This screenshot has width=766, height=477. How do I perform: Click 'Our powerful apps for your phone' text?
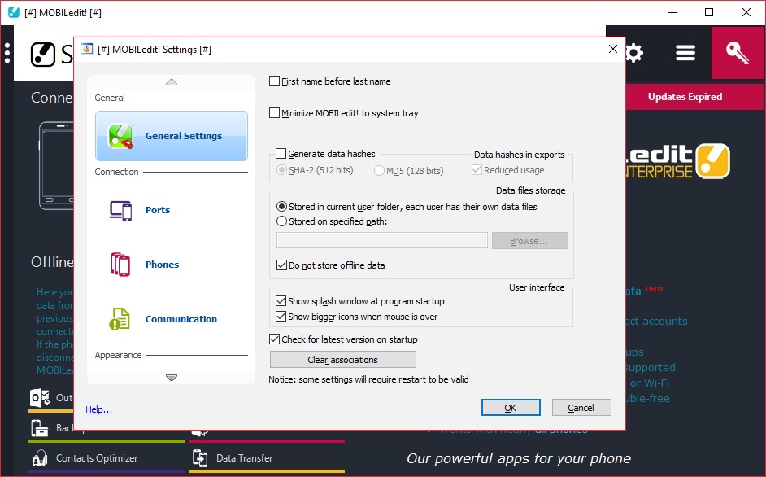(519, 458)
